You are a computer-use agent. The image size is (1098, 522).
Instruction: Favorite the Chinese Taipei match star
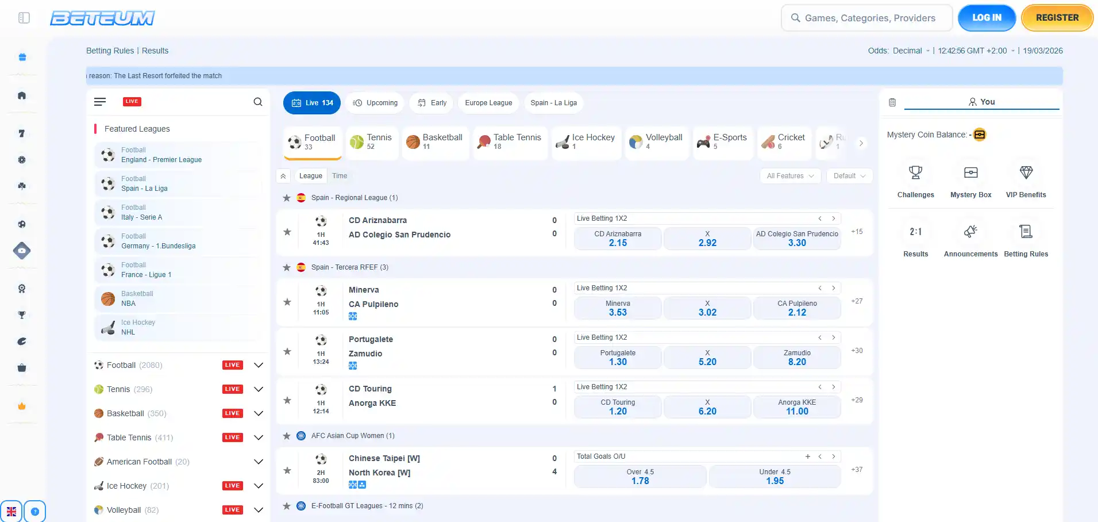pos(287,470)
